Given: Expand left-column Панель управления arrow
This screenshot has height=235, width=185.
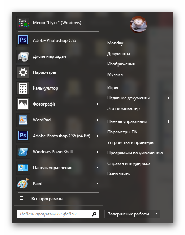Looking at the screenshot, I should (98, 167).
